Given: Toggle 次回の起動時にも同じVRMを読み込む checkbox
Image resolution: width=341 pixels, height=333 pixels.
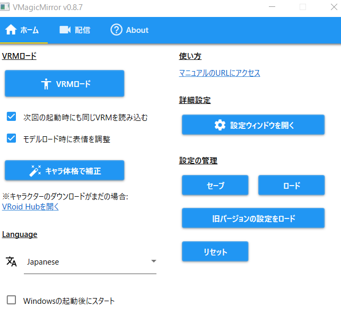Looking at the screenshot, I should (11, 117).
